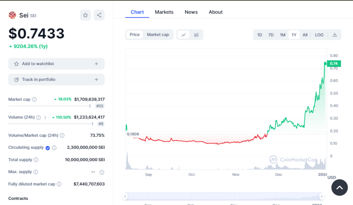Screen dimensions: 353x205
Task: Select the 1Y time range
Action: [x=294, y=35]
